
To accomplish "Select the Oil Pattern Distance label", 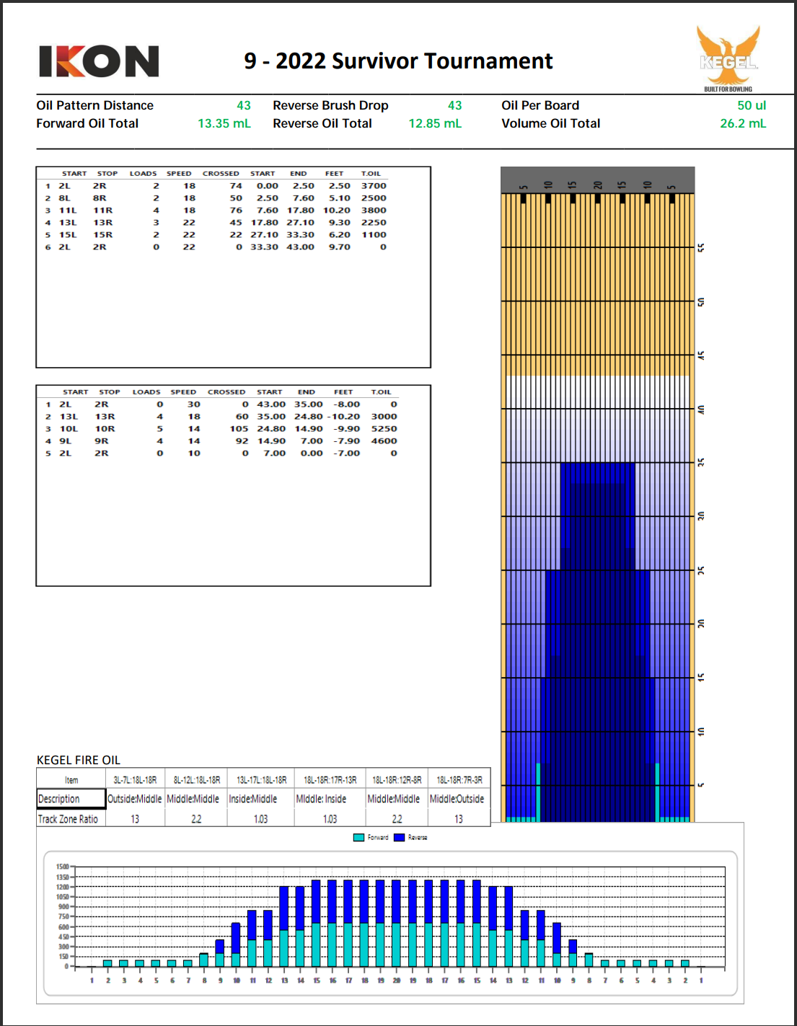I will pyautogui.click(x=95, y=105).
